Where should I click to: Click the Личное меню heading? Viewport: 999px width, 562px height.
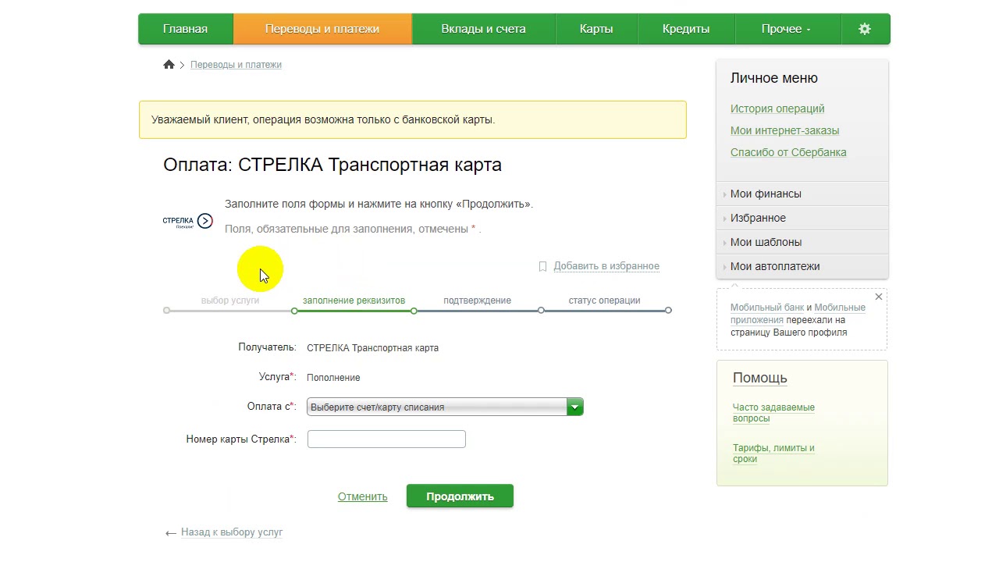(x=774, y=78)
